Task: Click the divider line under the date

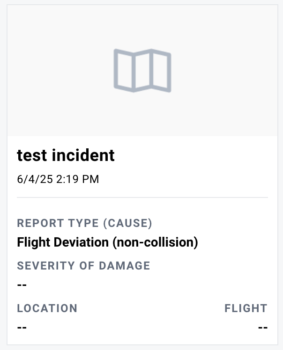Action: point(142,197)
